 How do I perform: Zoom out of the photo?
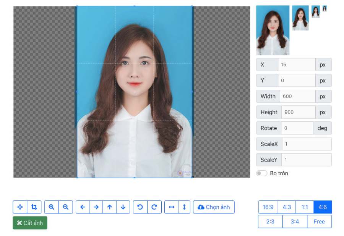coord(65,207)
